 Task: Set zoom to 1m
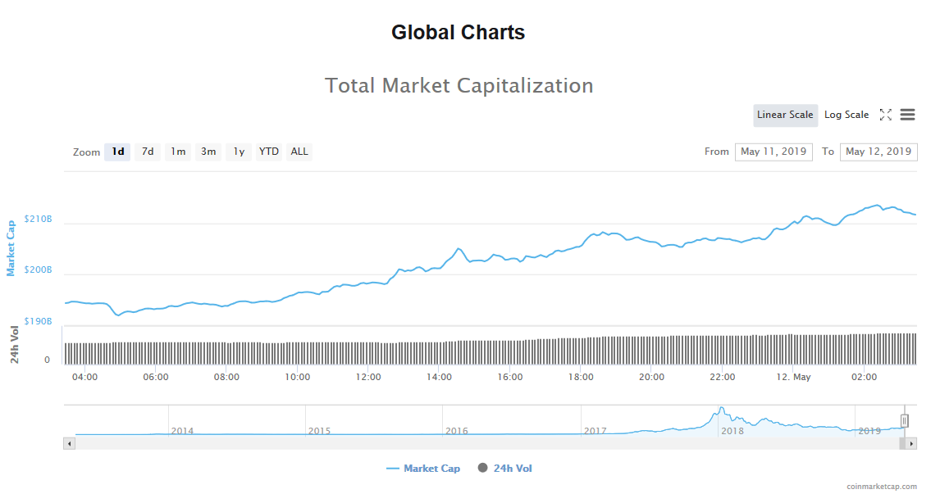coord(178,152)
